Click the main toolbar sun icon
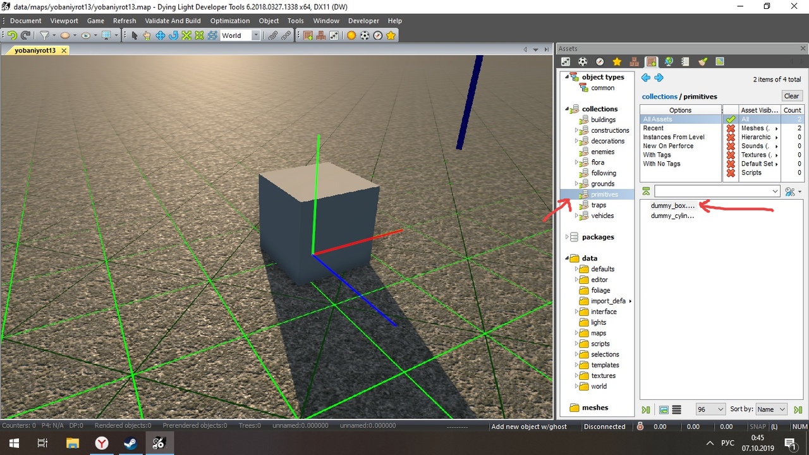The width and height of the screenshot is (809, 455). (351, 35)
